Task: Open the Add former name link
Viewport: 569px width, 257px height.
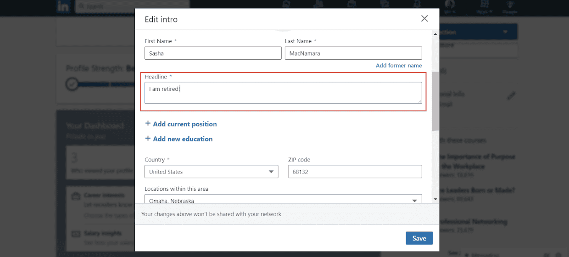Action: 399,66
